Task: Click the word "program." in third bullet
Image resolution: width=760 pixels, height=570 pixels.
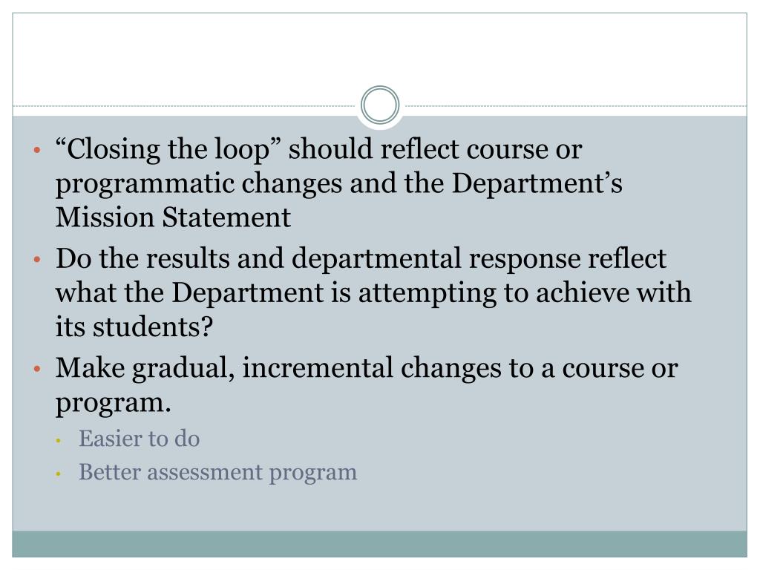Action: coord(114,403)
